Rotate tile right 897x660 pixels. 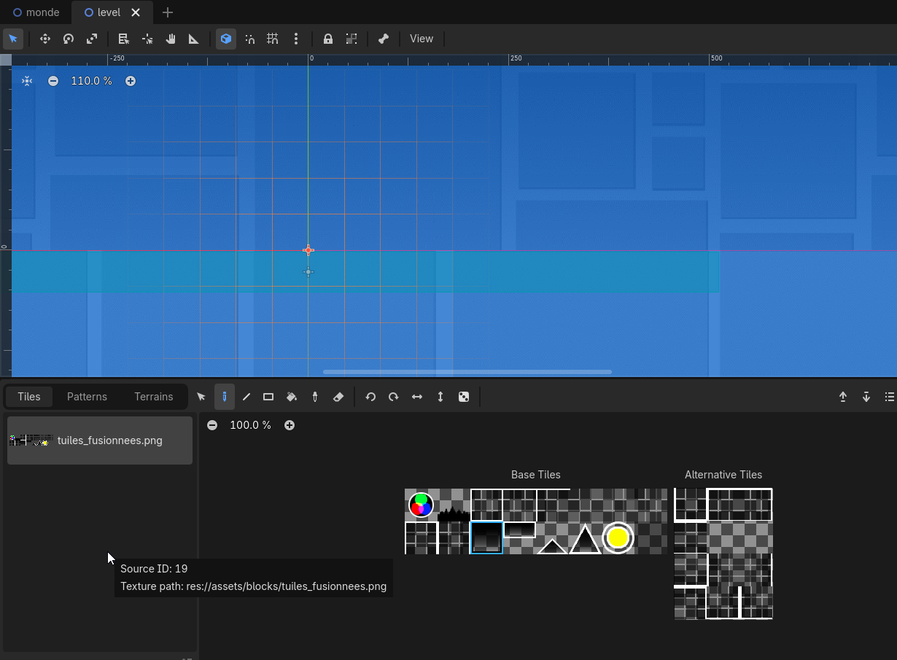[x=394, y=397]
